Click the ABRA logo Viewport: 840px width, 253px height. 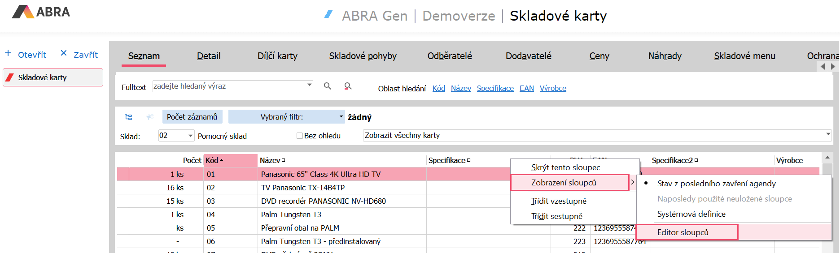click(x=41, y=12)
